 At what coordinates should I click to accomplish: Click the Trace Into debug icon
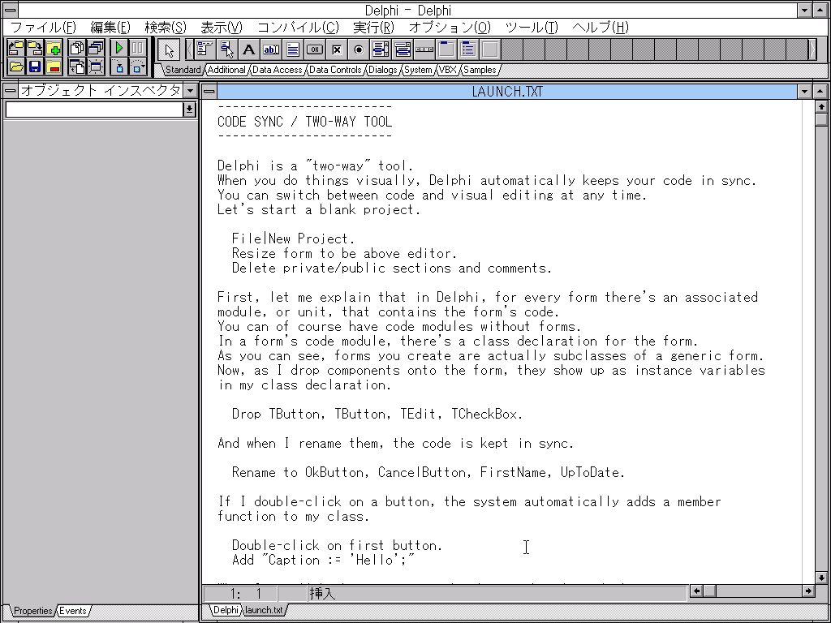click(118, 67)
